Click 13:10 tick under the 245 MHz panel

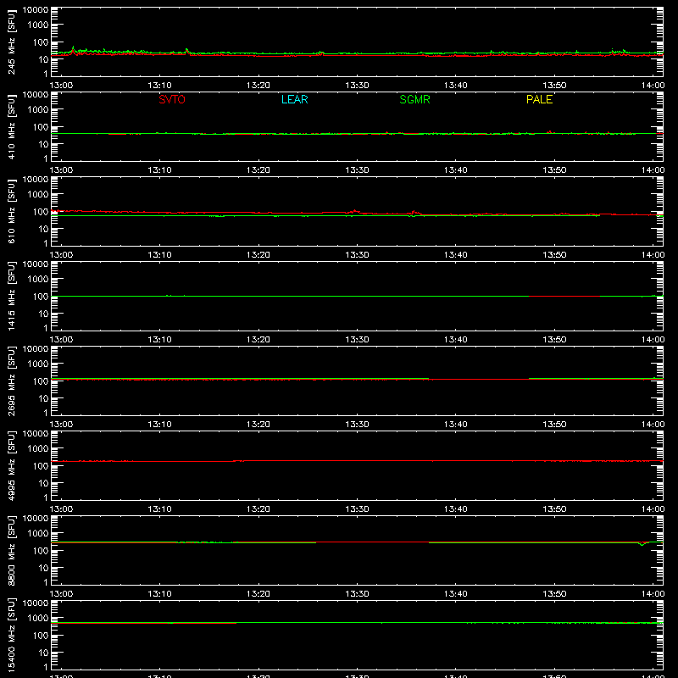[x=159, y=86]
